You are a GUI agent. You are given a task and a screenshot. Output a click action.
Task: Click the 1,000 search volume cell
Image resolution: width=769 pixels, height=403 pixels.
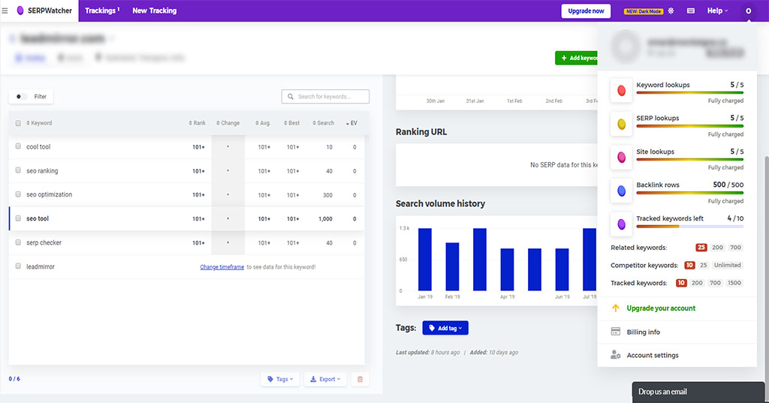click(x=325, y=218)
